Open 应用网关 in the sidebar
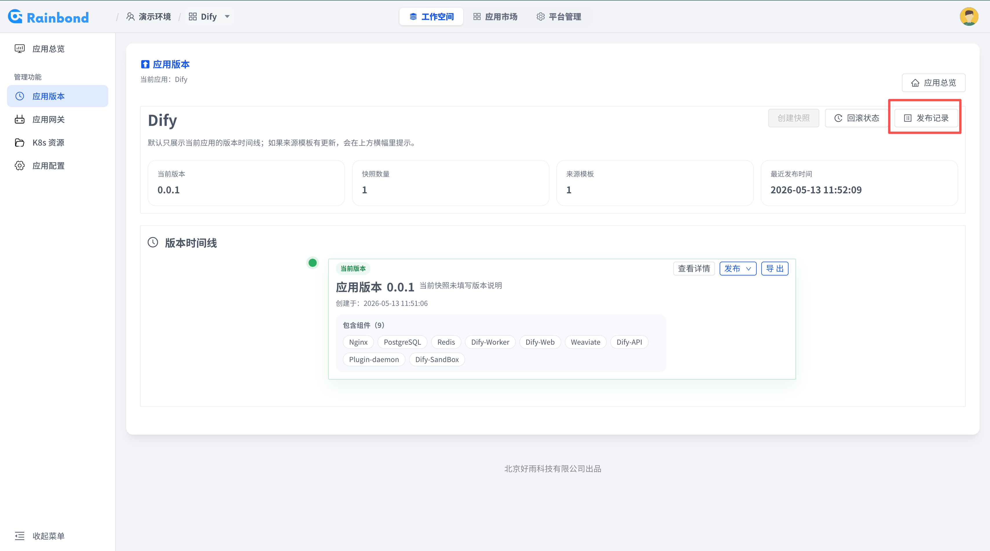The width and height of the screenshot is (990, 551). (x=58, y=120)
